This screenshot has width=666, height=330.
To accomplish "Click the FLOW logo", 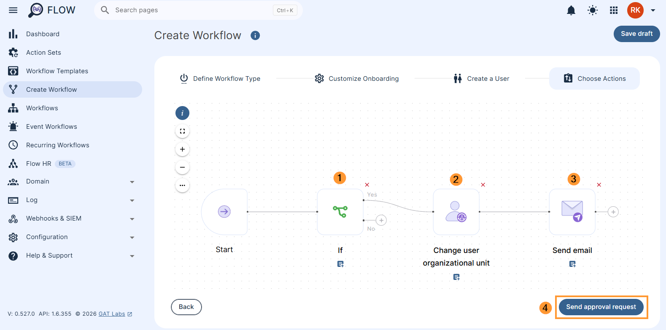I will pos(52,10).
